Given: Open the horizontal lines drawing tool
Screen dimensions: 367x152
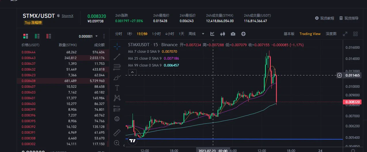Looking at the screenshot, I should (117, 67).
